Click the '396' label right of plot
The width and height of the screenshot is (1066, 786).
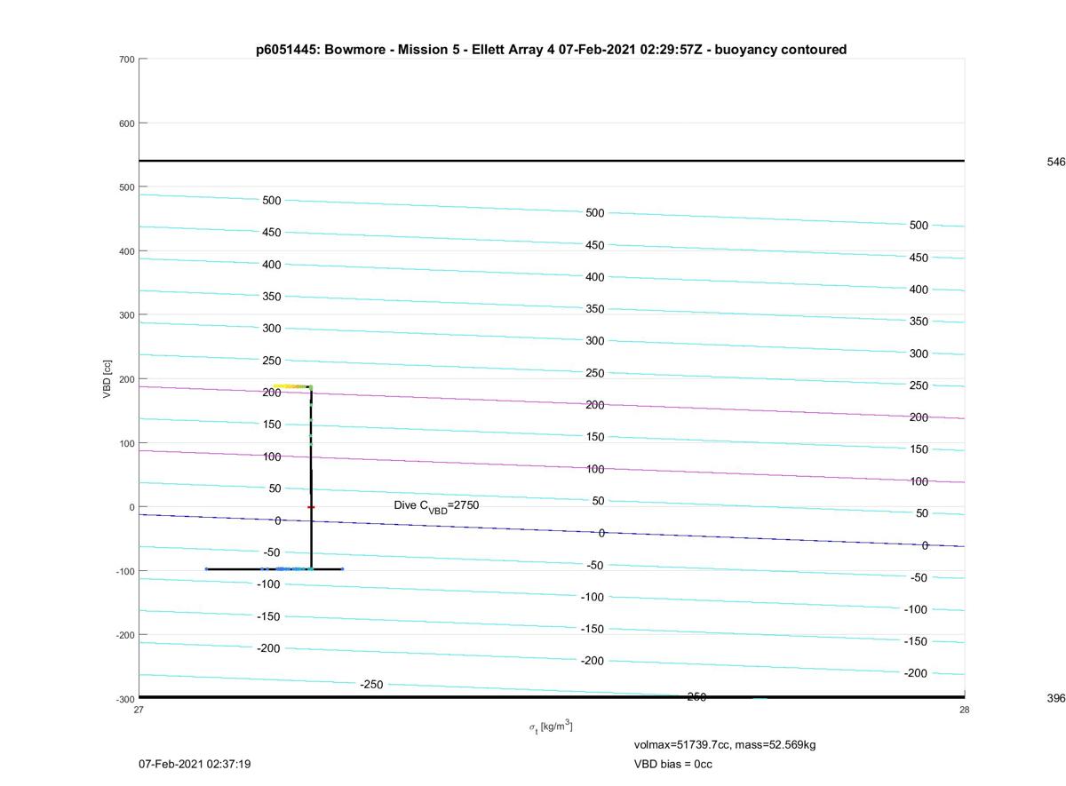[x=1056, y=698]
